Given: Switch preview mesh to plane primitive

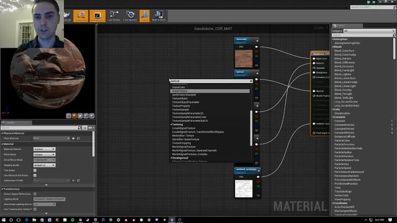Looking at the screenshot, I should [x=80, y=116].
